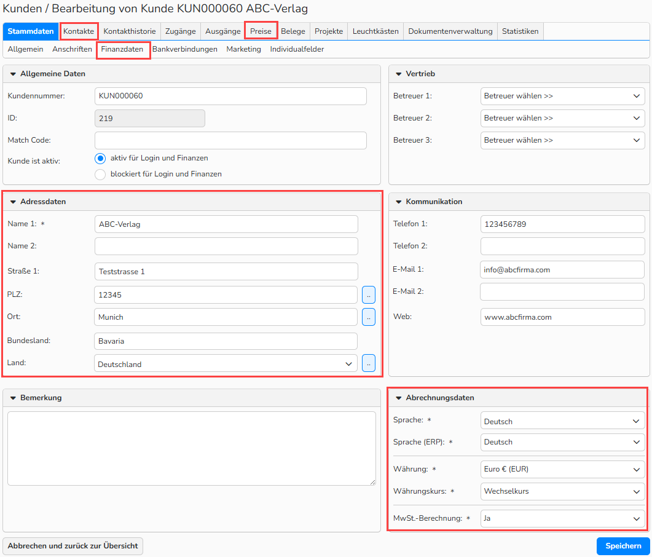This screenshot has width=652, height=557.
Task: Collapse the Kommunikation section
Action: click(x=398, y=202)
